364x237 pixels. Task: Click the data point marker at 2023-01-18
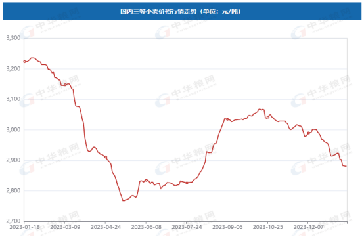(x=24, y=62)
